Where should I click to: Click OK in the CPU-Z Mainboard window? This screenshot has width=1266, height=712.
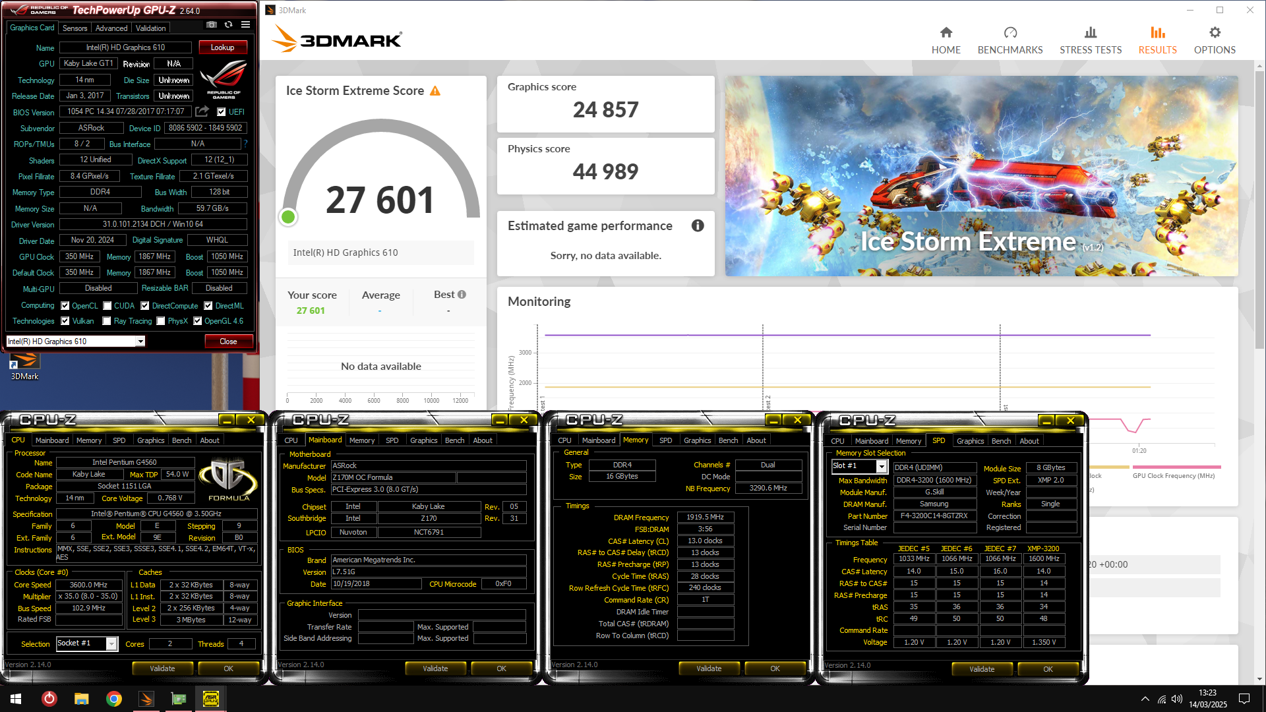pyautogui.click(x=501, y=668)
